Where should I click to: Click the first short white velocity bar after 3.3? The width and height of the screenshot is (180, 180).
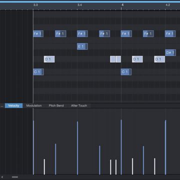44,167
